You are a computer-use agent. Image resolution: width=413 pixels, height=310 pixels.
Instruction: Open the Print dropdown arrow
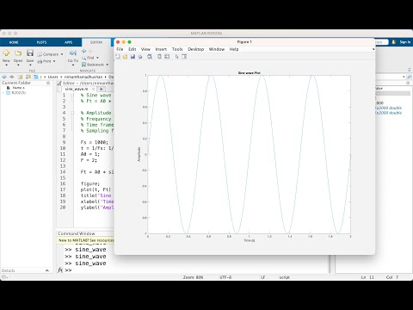(x=54, y=61)
